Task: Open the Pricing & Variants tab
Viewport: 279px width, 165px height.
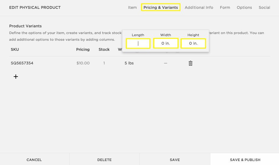Action: pyautogui.click(x=160, y=8)
